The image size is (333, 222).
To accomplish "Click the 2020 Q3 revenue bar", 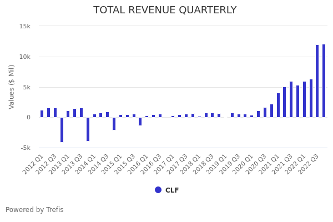I will coord(265,112).
